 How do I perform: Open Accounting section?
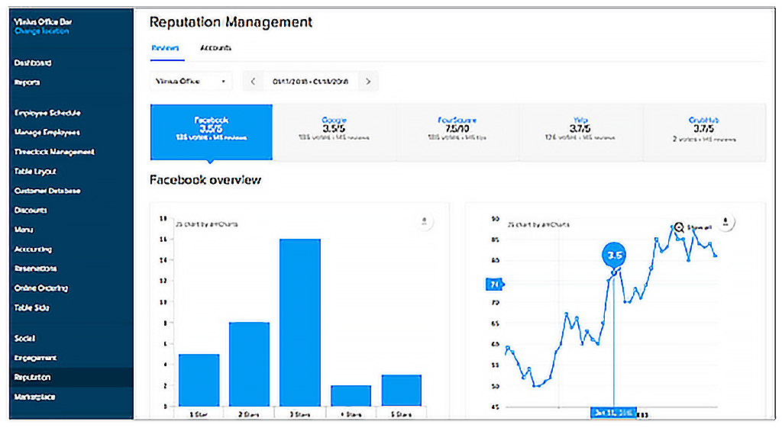pos(33,249)
